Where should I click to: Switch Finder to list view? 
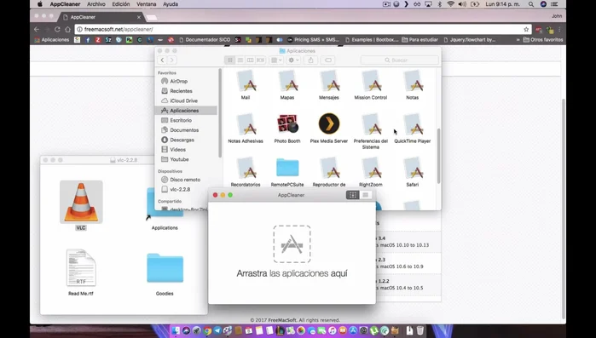tap(240, 60)
